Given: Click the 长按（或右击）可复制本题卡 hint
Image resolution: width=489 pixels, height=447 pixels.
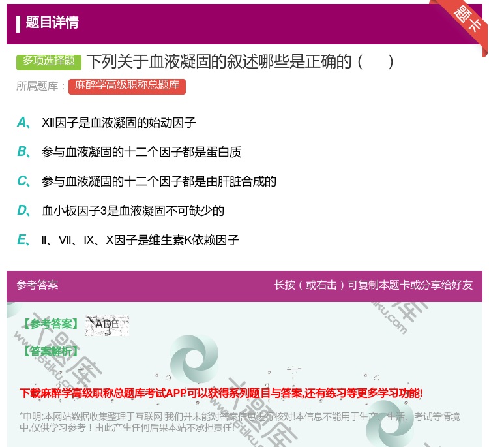Looking at the screenshot, I should [374, 285].
